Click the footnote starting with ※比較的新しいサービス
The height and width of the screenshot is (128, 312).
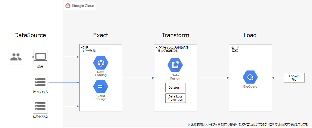[x=248, y=125]
